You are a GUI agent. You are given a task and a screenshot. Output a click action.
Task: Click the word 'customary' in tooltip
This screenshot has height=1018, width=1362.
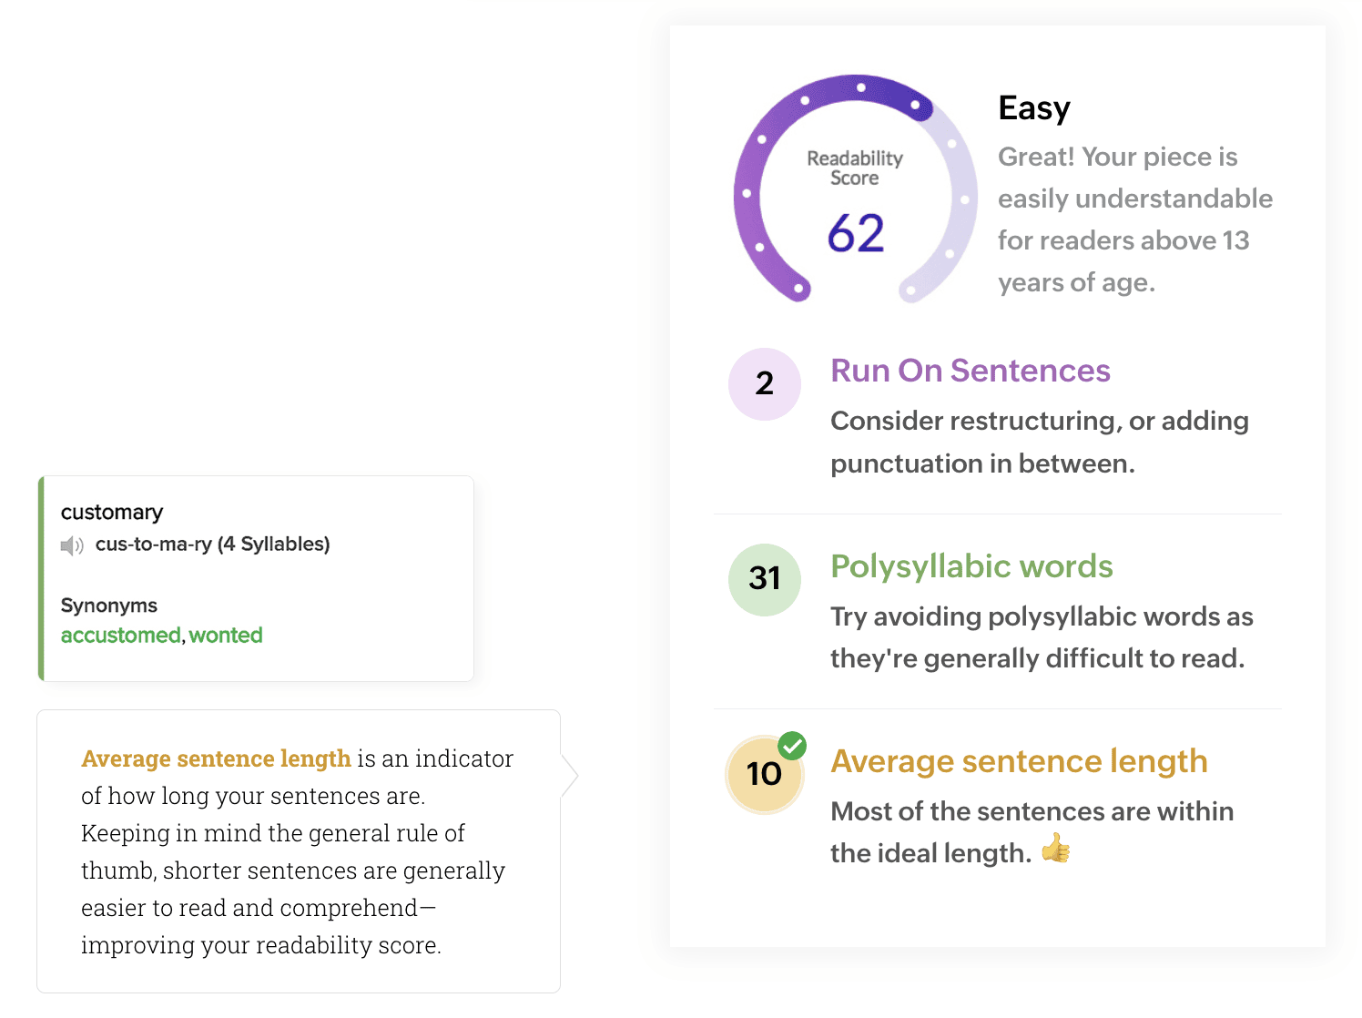tap(111, 513)
